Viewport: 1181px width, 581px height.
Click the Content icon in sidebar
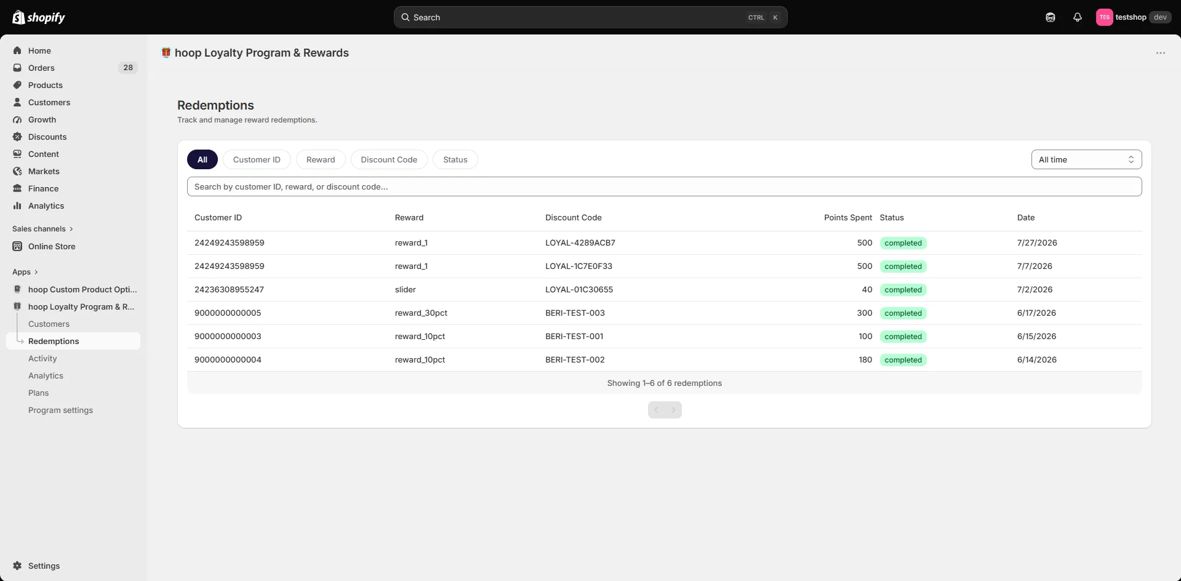(x=17, y=154)
